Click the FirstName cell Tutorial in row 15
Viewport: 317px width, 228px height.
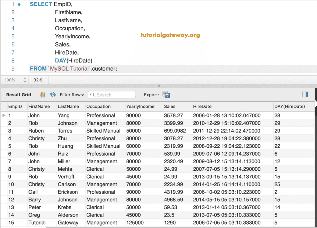coord(37,222)
